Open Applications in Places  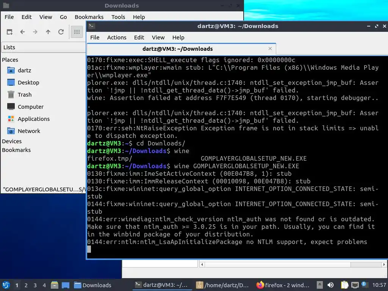(33, 119)
